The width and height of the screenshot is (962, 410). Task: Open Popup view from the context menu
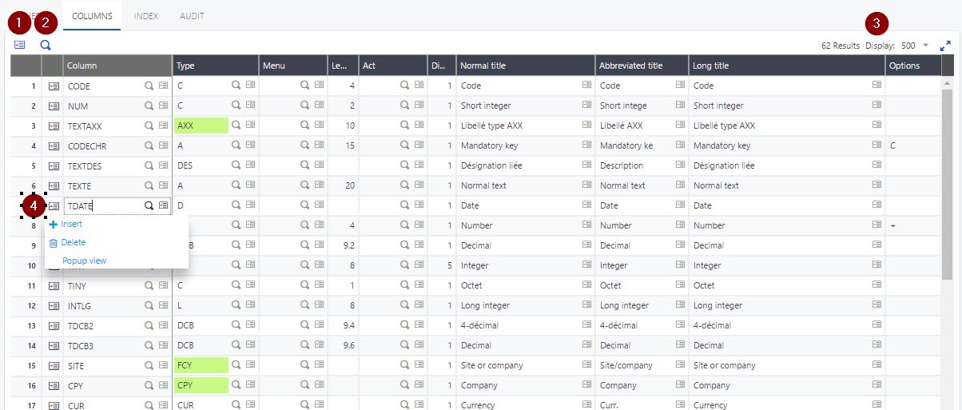click(x=84, y=261)
